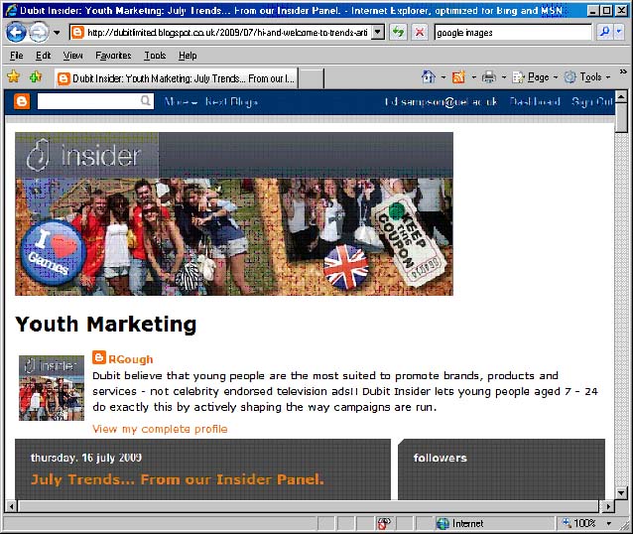
Task: Click the browser Back button
Action: click(17, 32)
